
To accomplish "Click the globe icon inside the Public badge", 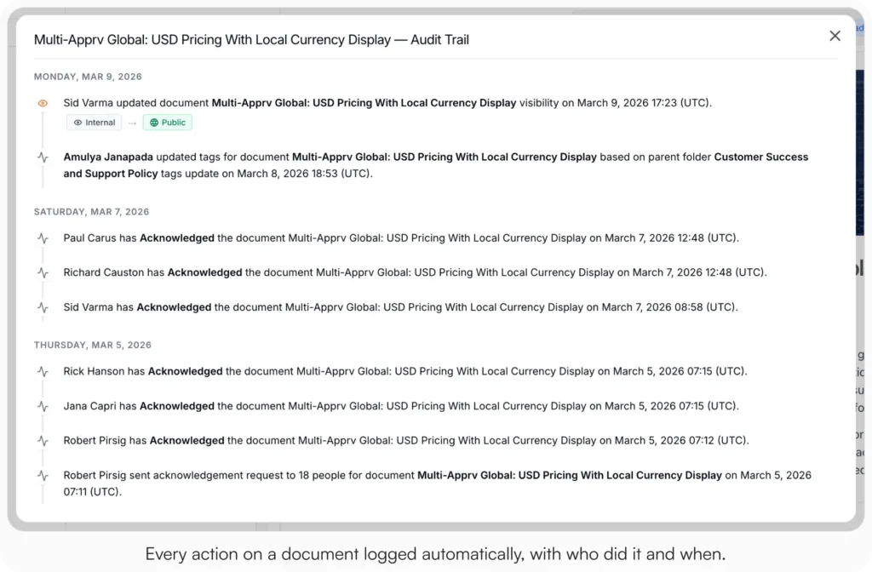I will pos(154,123).
